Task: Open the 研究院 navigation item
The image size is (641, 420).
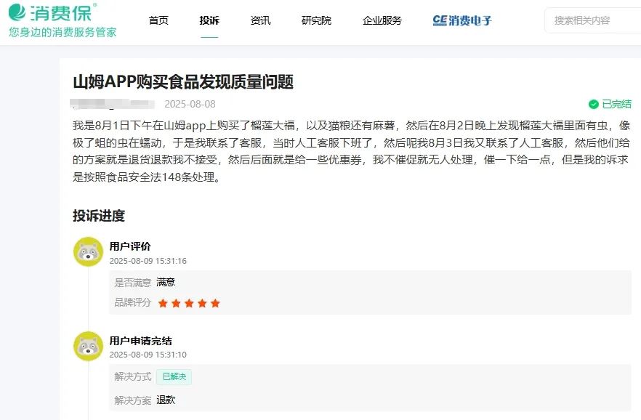Action: 316,20
